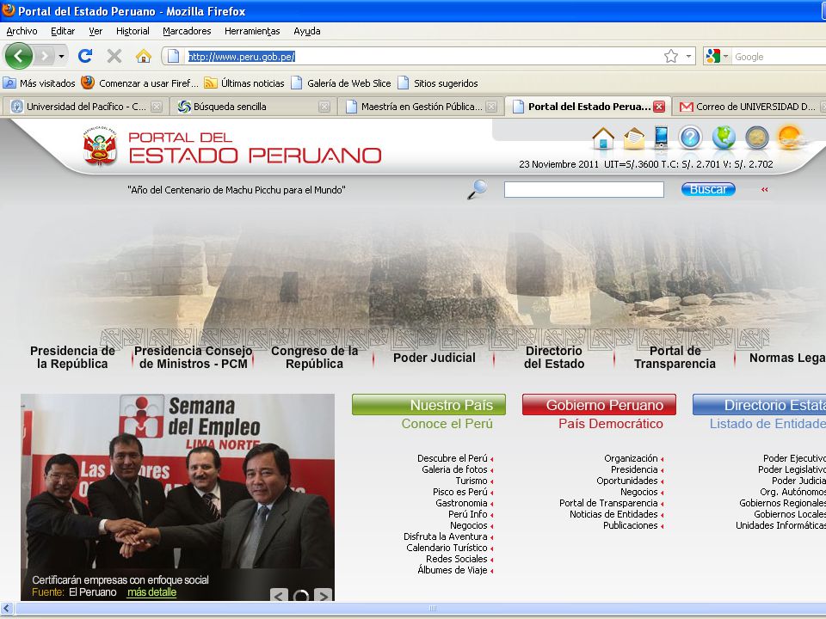Open the Ver menu
Screen dimensions: 826x619
(x=96, y=31)
